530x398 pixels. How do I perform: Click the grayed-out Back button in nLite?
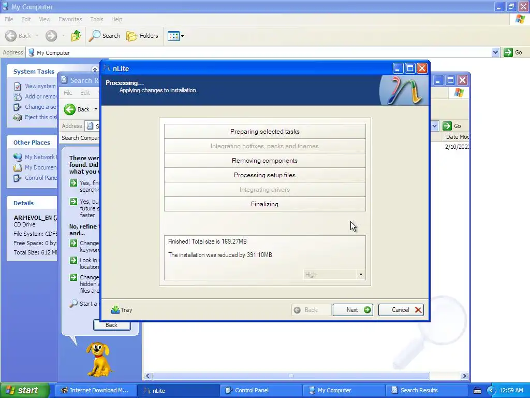(311, 310)
